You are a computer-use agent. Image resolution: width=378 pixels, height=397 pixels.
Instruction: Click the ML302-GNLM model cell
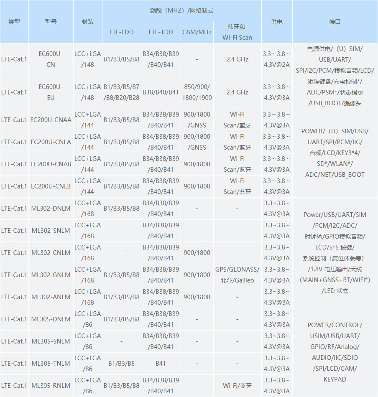[x=51, y=275]
